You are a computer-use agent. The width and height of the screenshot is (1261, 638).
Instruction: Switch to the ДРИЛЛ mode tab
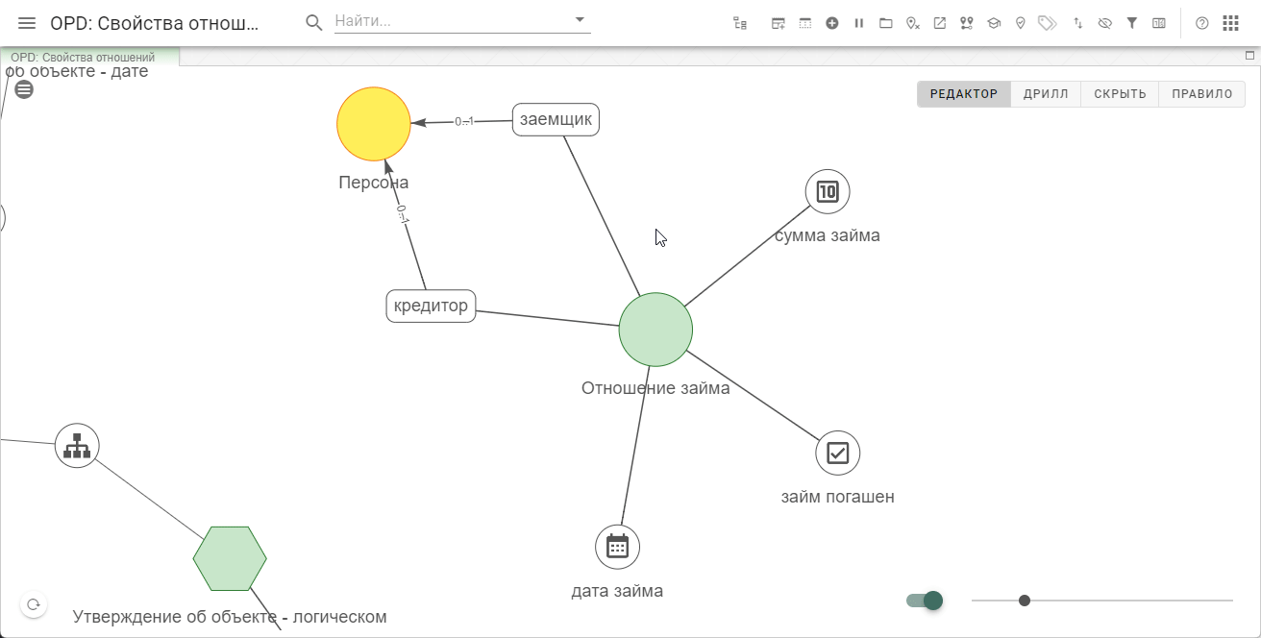pyautogui.click(x=1046, y=94)
